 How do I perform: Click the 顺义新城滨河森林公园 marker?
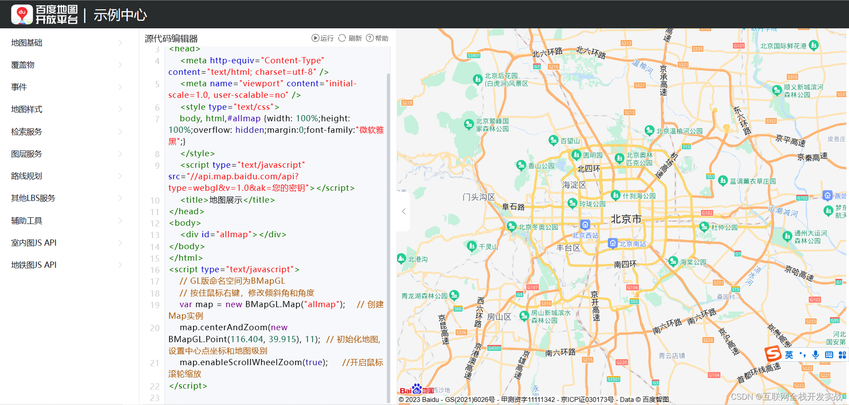pyautogui.click(x=776, y=90)
